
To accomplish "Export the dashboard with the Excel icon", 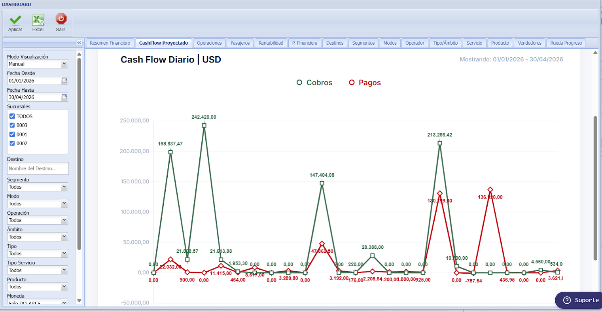I will click(38, 19).
